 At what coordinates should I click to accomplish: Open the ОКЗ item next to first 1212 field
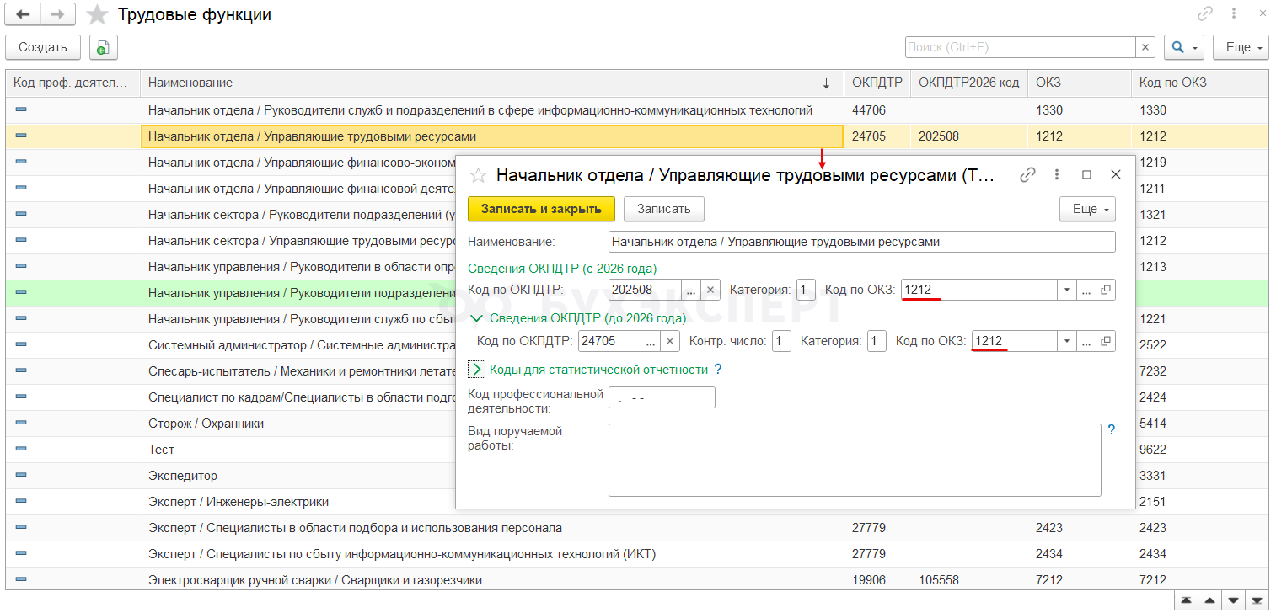1106,290
